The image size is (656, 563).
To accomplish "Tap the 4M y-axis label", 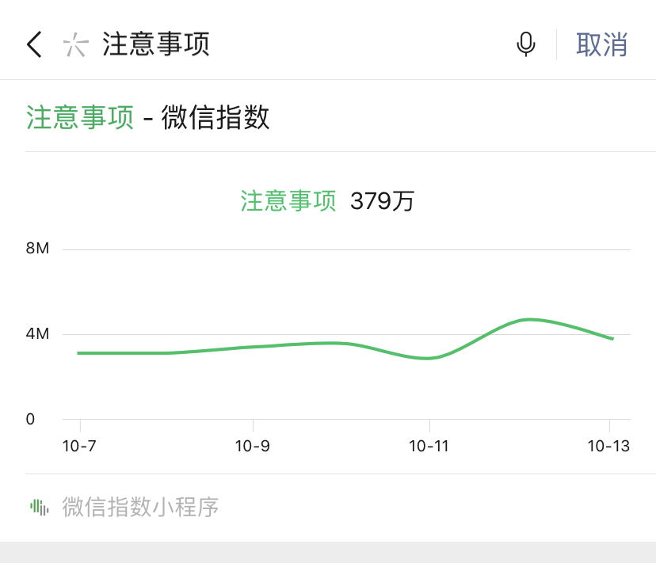I will pyautogui.click(x=37, y=334).
